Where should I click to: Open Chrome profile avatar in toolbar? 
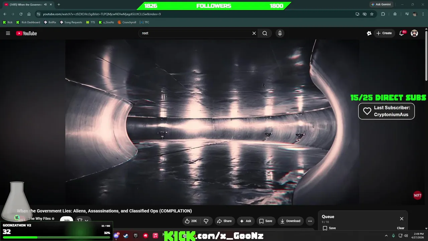pyautogui.click(x=415, y=14)
